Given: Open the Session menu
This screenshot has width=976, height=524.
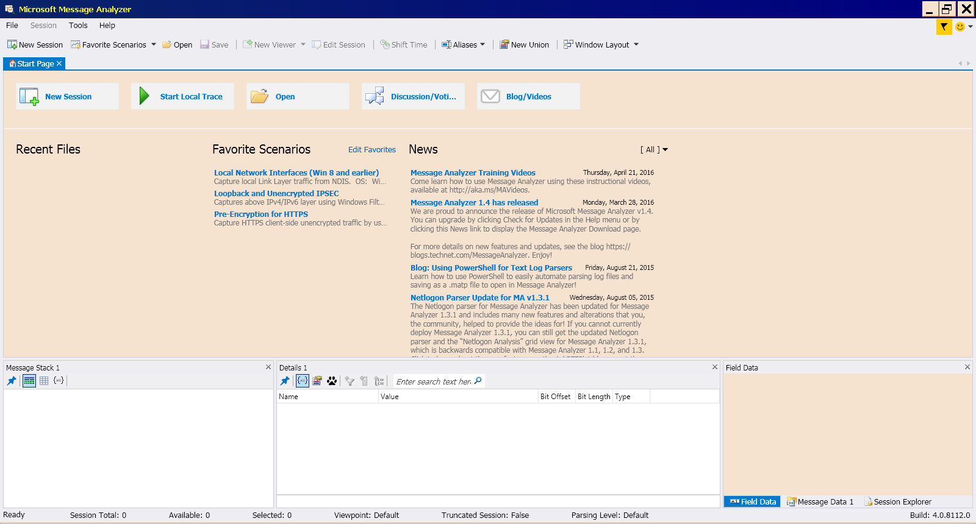Looking at the screenshot, I should (43, 26).
